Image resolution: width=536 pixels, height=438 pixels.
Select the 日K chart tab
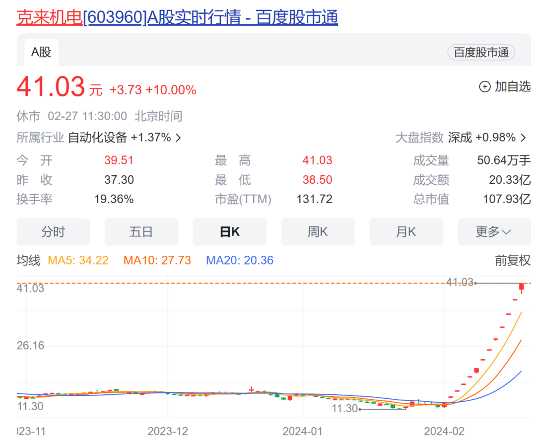(230, 232)
